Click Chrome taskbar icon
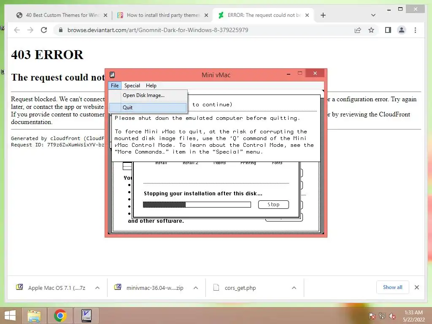Viewport: 432px width, 324px height. click(x=60, y=316)
